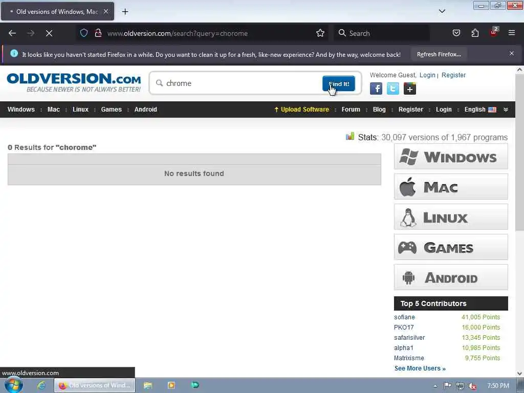Click the uBlock extension badge icon
The image size is (524, 393).
[x=494, y=32]
